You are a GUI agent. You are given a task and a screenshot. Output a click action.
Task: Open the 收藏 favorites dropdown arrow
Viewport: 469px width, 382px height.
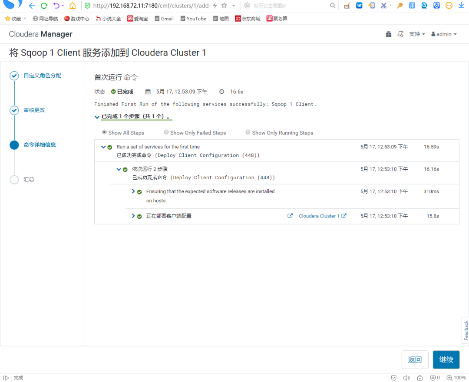[x=25, y=18]
